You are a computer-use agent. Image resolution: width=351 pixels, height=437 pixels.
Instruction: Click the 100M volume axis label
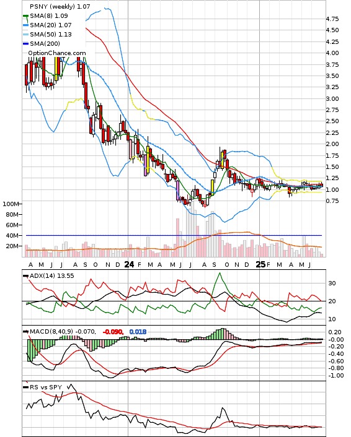point(11,204)
